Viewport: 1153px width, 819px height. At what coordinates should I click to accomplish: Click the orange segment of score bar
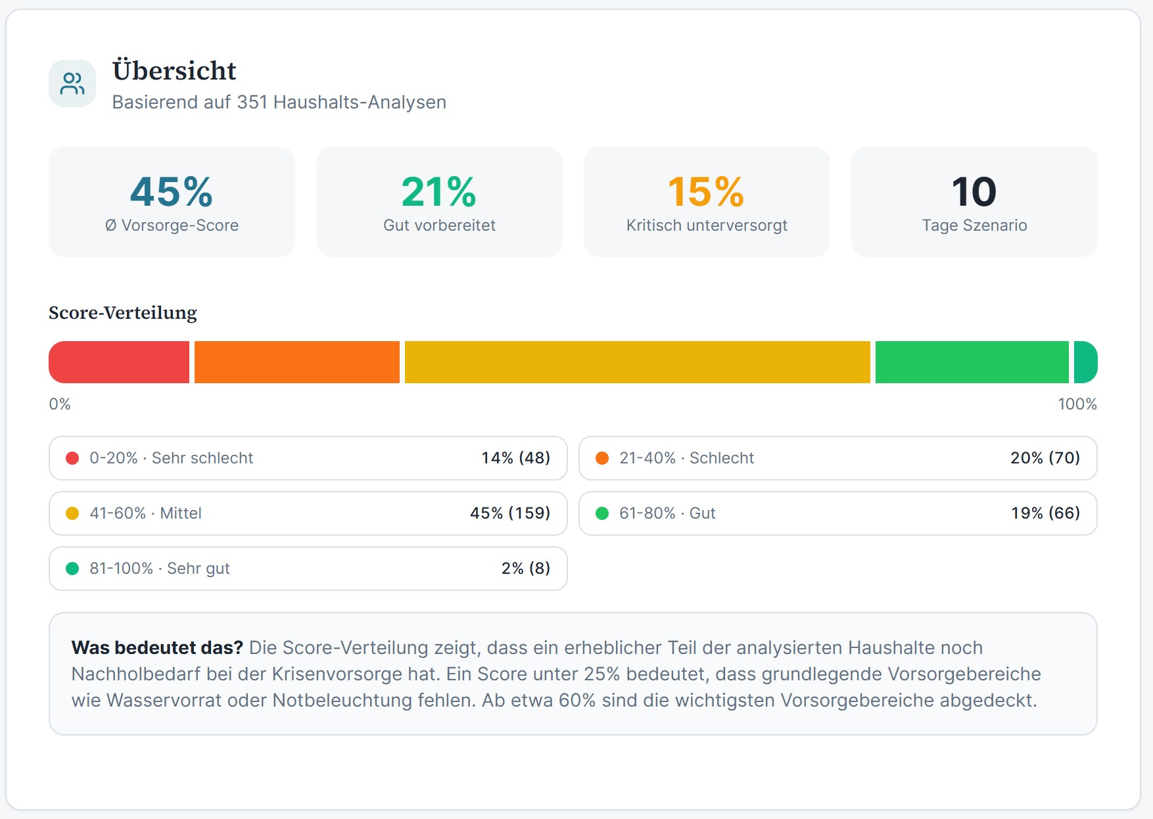[x=297, y=362]
